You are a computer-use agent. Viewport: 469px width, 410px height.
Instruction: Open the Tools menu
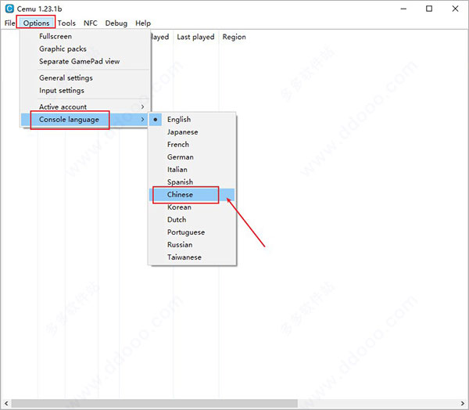[66, 23]
